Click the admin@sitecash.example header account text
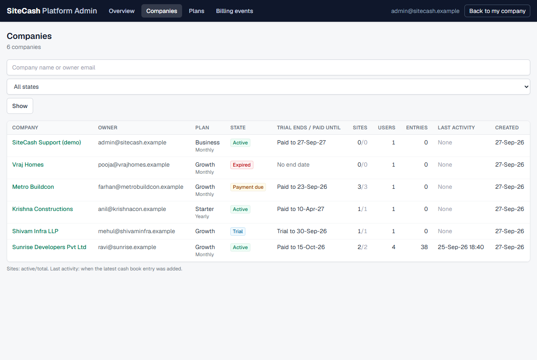Image resolution: width=537 pixels, height=360 pixels. (425, 11)
